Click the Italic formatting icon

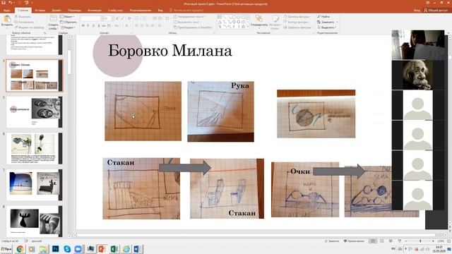[x=88, y=26]
